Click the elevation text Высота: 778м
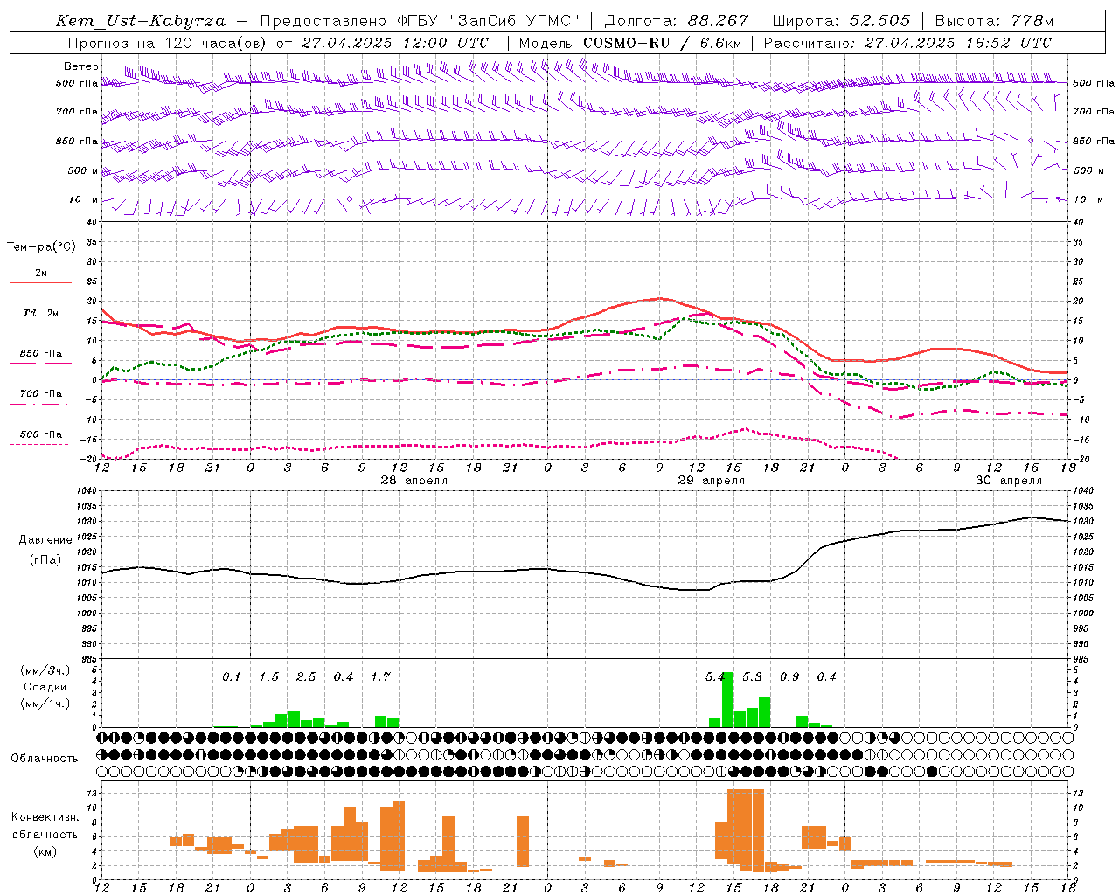This screenshot has height=895, width=1119. coord(994,21)
